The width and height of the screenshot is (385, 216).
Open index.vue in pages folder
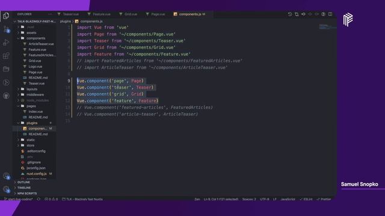coord(35,112)
